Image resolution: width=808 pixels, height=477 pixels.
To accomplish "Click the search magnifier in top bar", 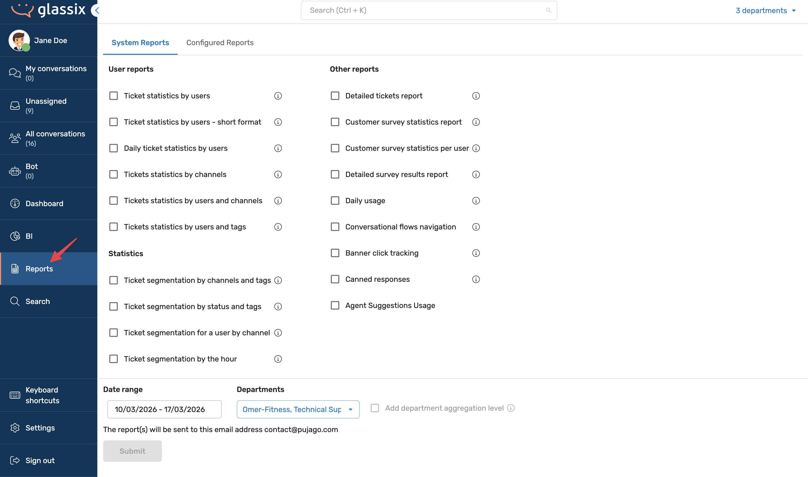I will tap(549, 10).
